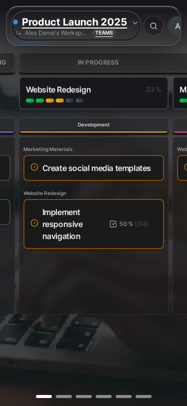Expand the Product Launch 2025 project dropdown
This screenshot has height=406, width=187.
click(135, 23)
